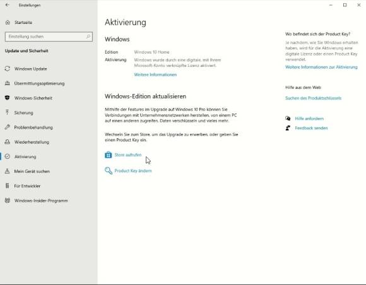This screenshot has width=366, height=285.
Task: Click the Hilfe anfordern chat icon
Action: [x=288, y=119]
